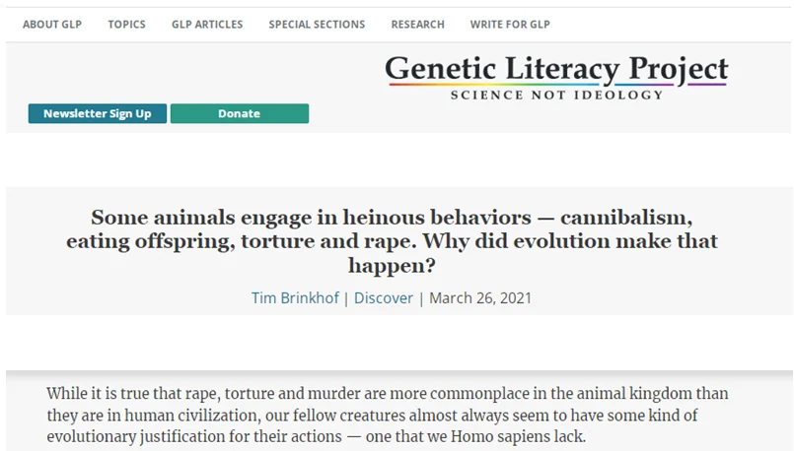The width and height of the screenshot is (794, 451).
Task: Click the Genetic Literacy Project logo
Action: [556, 77]
